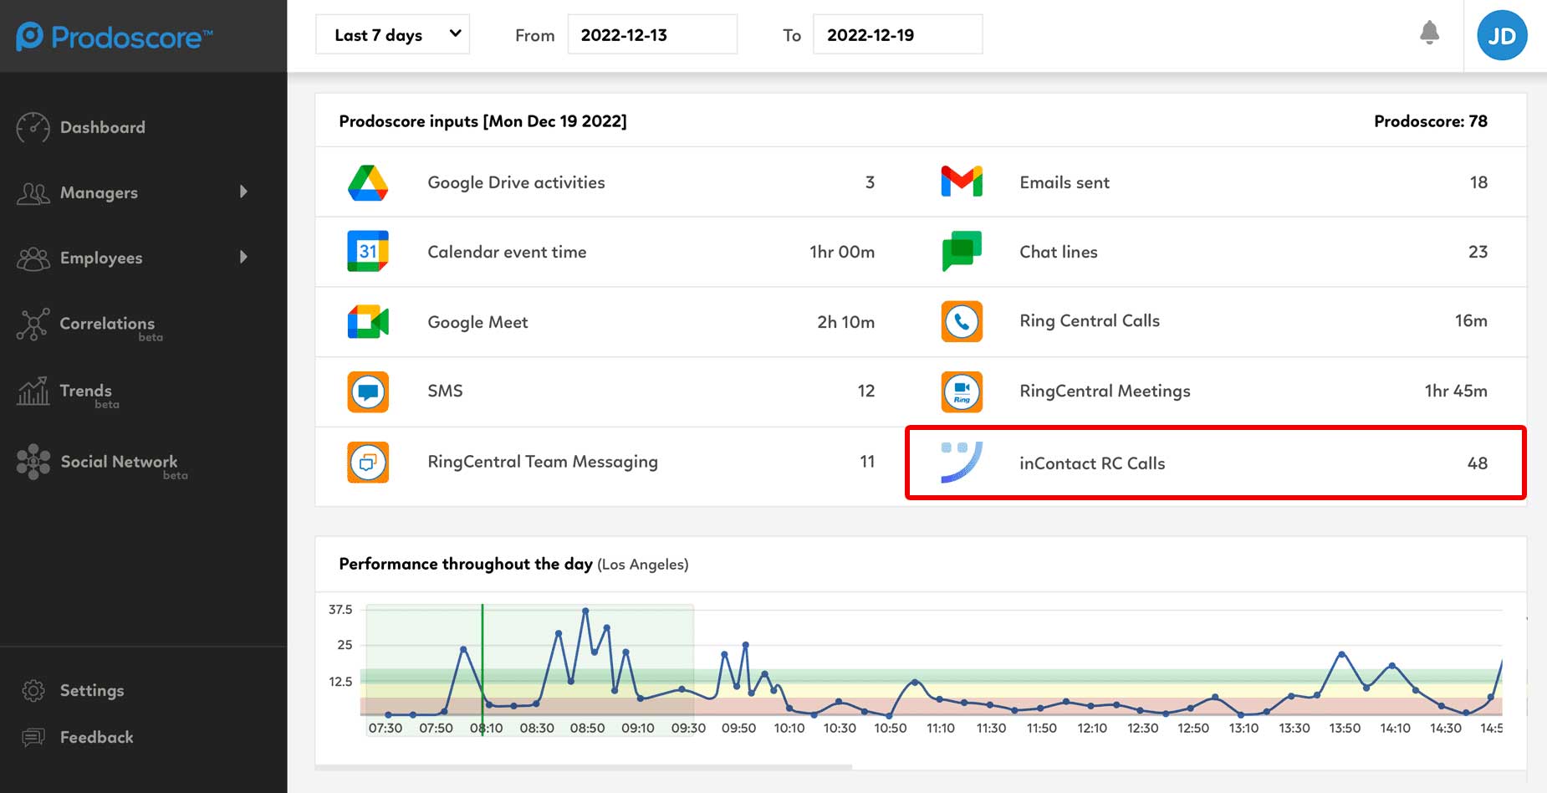
Task: Click the RingCentral Team Messaging icon
Action: tap(368, 462)
